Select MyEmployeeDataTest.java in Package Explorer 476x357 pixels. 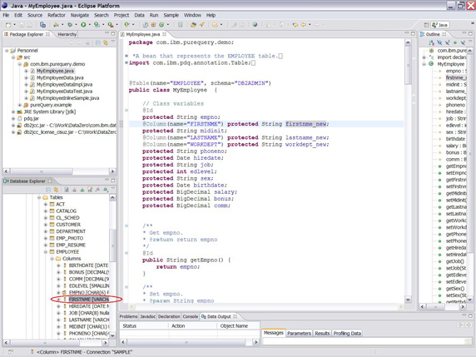click(x=64, y=92)
